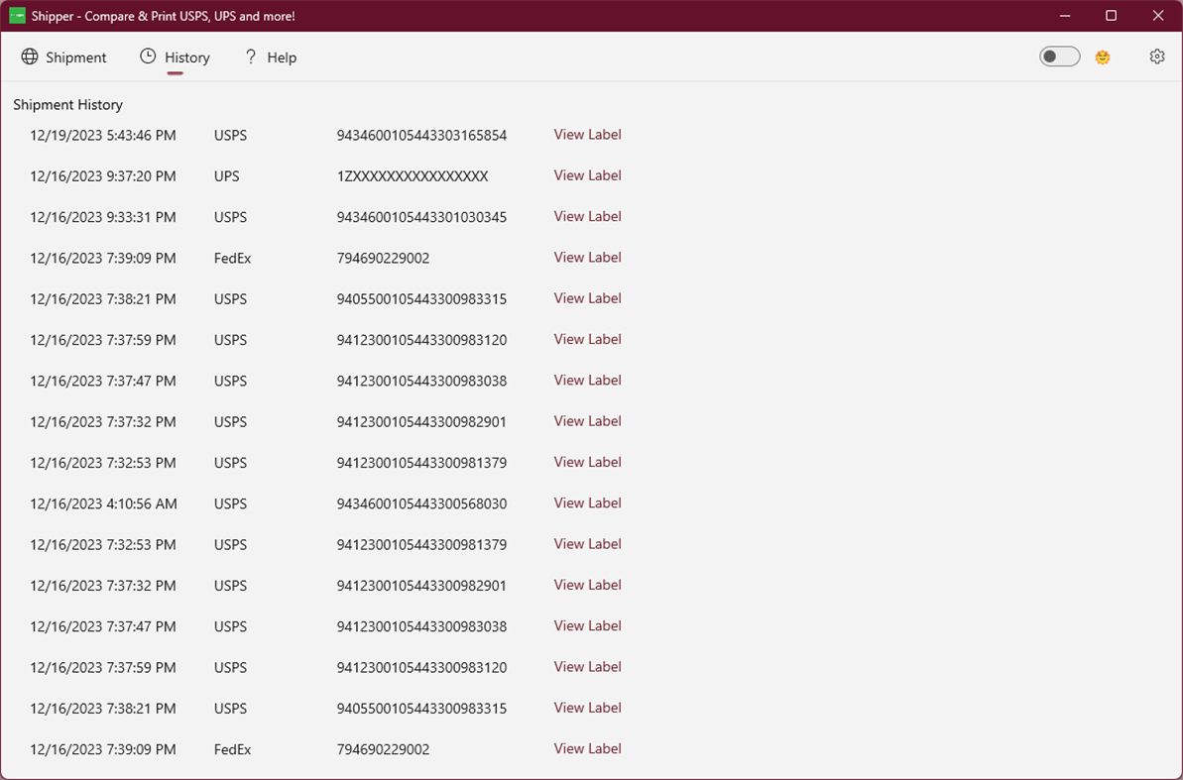View label for the 4:10:56 AM shipment
The width and height of the screenshot is (1183, 780).
[587, 502]
